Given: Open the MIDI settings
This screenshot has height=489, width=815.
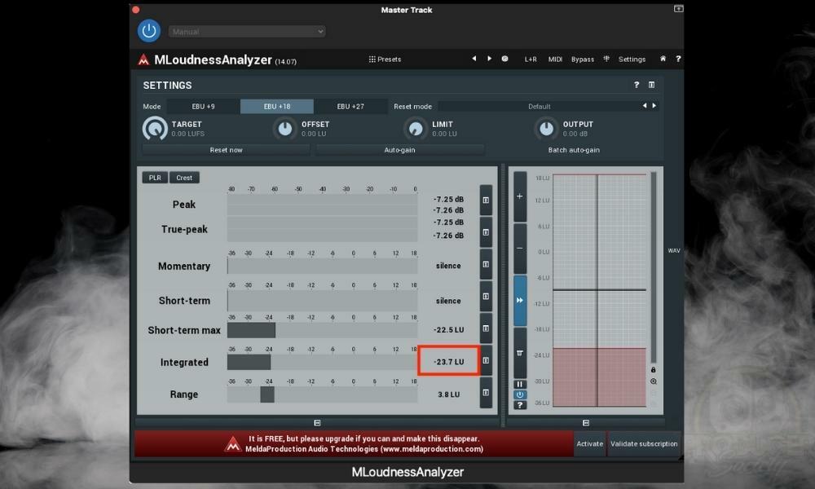Looking at the screenshot, I should click(555, 59).
